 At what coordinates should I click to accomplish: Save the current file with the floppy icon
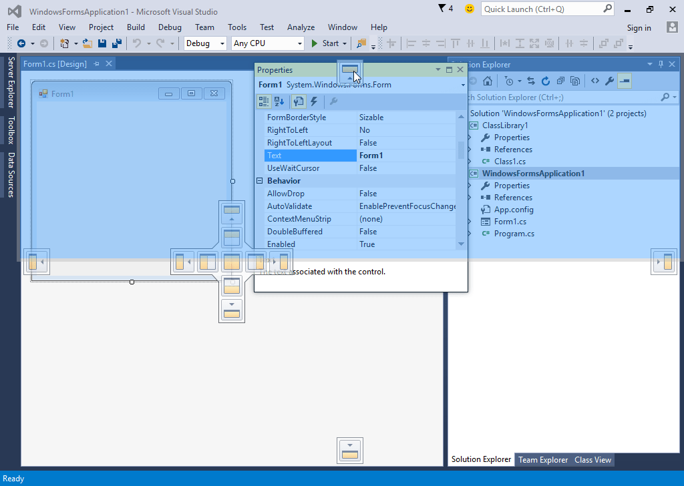click(x=102, y=43)
